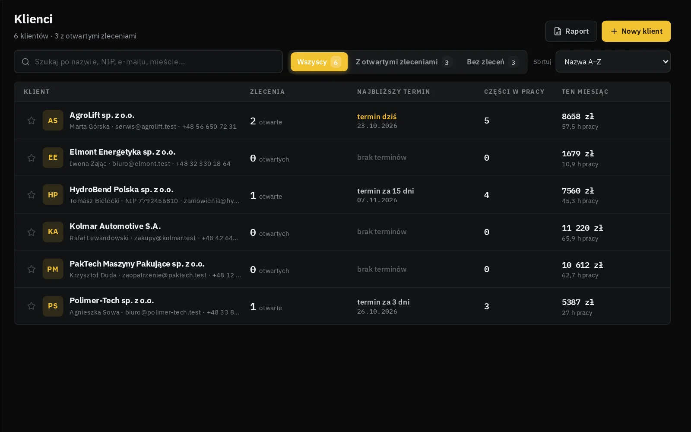691x432 pixels.
Task: Click the Polimer-Tech star icon
Action: 31,306
